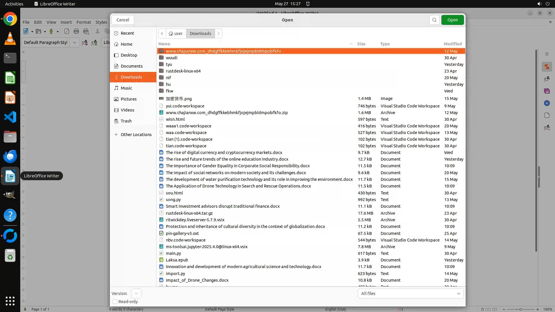
Task: Open the All files filter dropdown
Action: [x=410, y=294]
